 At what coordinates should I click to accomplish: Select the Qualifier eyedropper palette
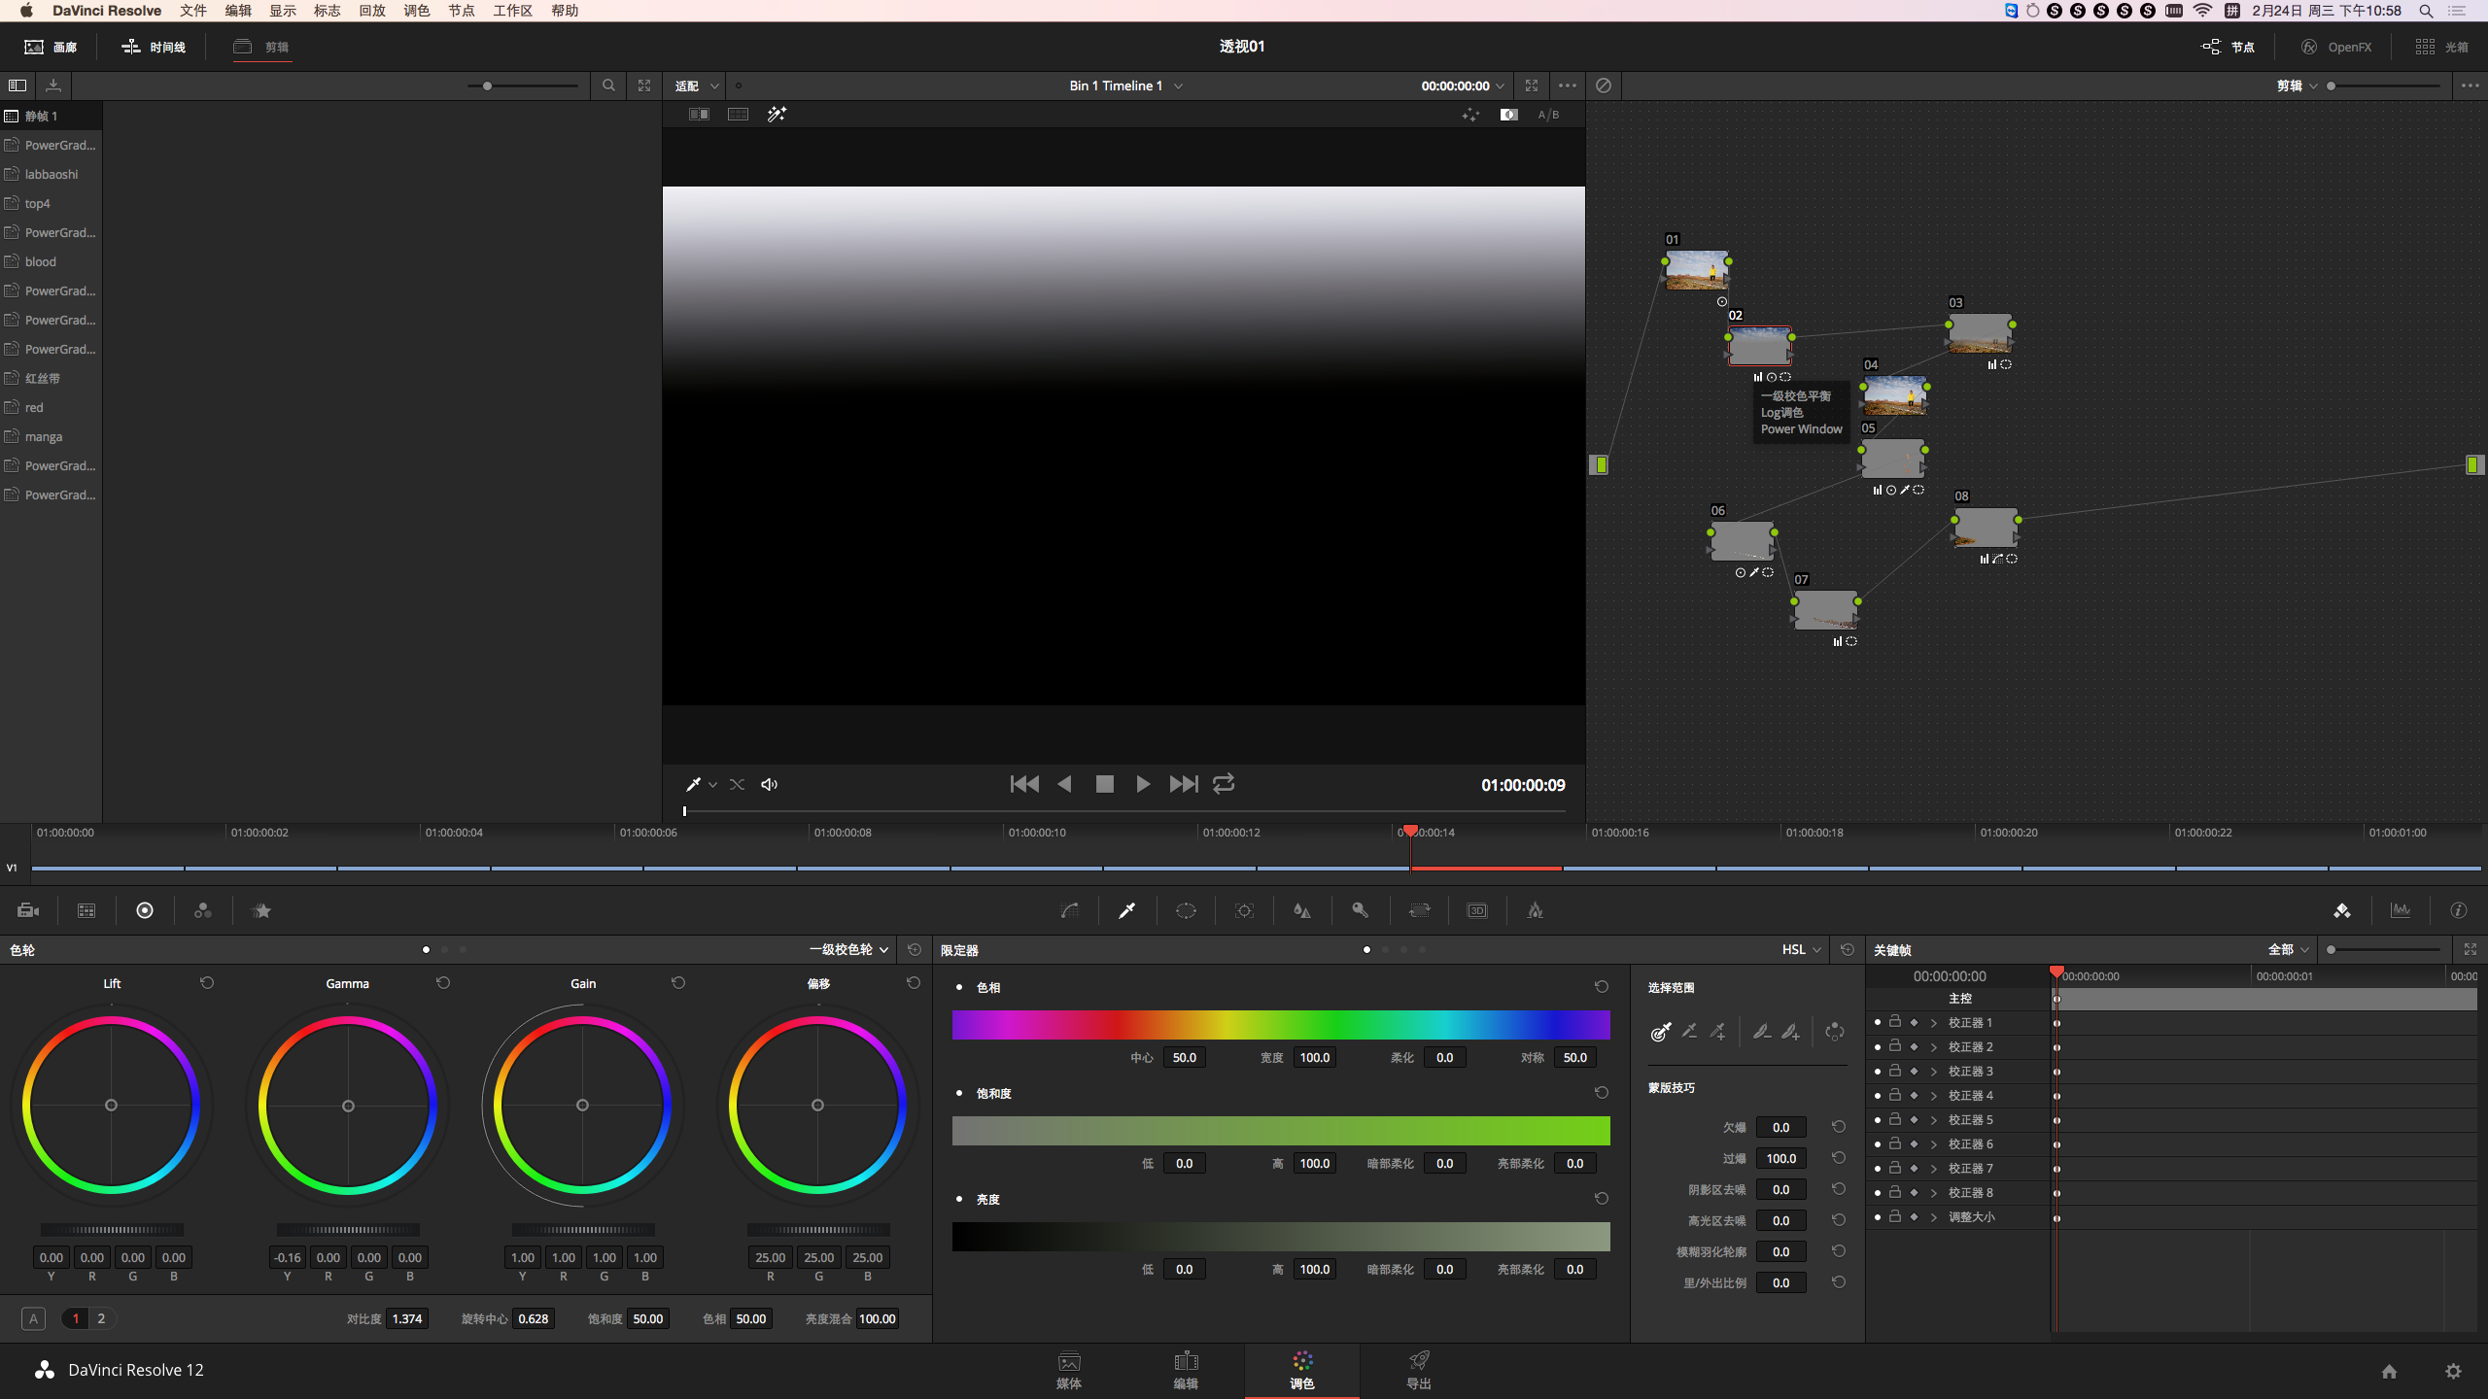tap(1127, 910)
